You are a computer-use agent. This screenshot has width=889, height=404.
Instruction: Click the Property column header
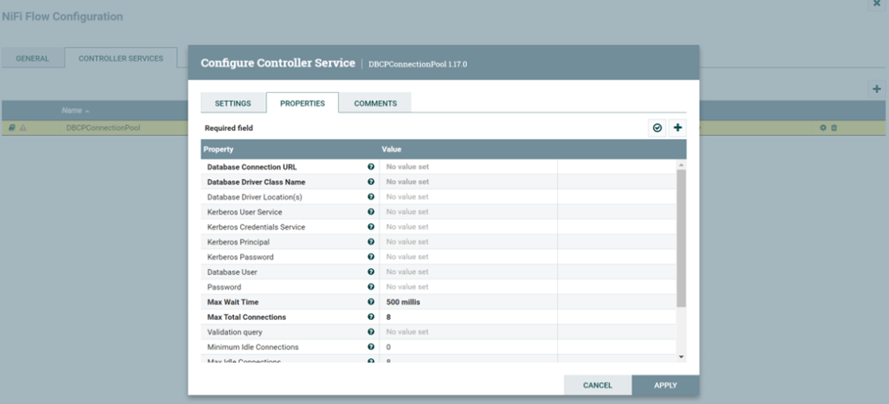pos(218,149)
